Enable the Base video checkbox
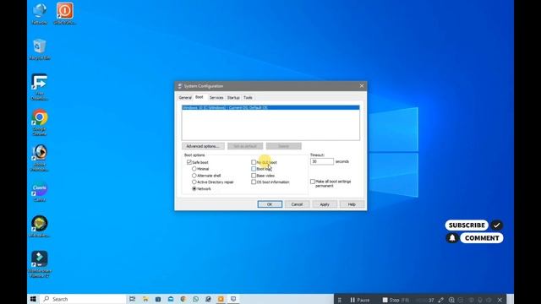Viewport: 541px width, 304px height. tap(254, 176)
